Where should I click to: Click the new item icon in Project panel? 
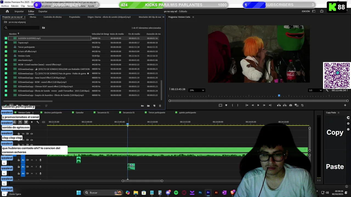tap(154, 106)
